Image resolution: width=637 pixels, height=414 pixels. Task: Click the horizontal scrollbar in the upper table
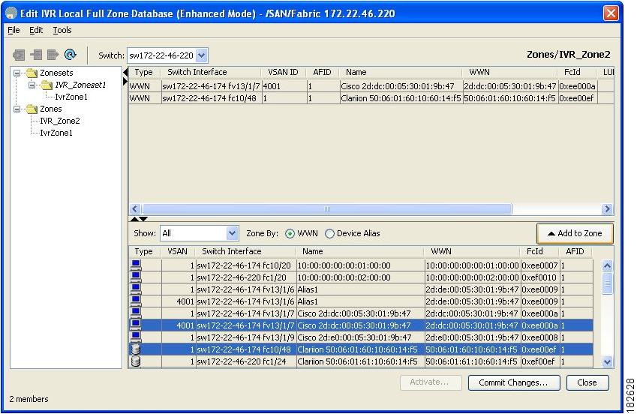[326, 209]
